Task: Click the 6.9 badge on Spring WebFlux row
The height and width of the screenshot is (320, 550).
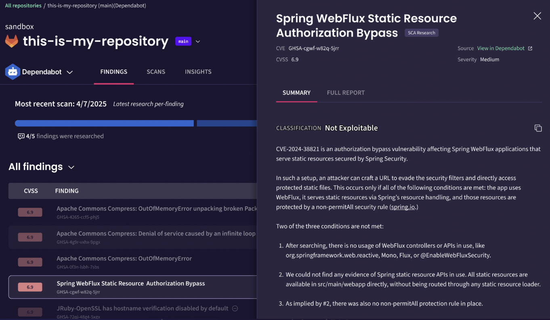Action: (x=30, y=287)
